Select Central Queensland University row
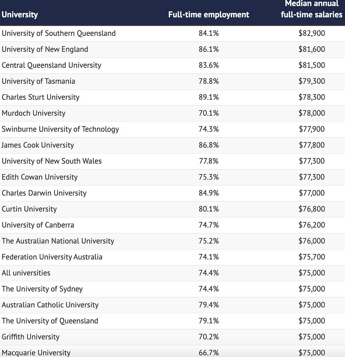This screenshot has height=357, width=345. [172, 65]
